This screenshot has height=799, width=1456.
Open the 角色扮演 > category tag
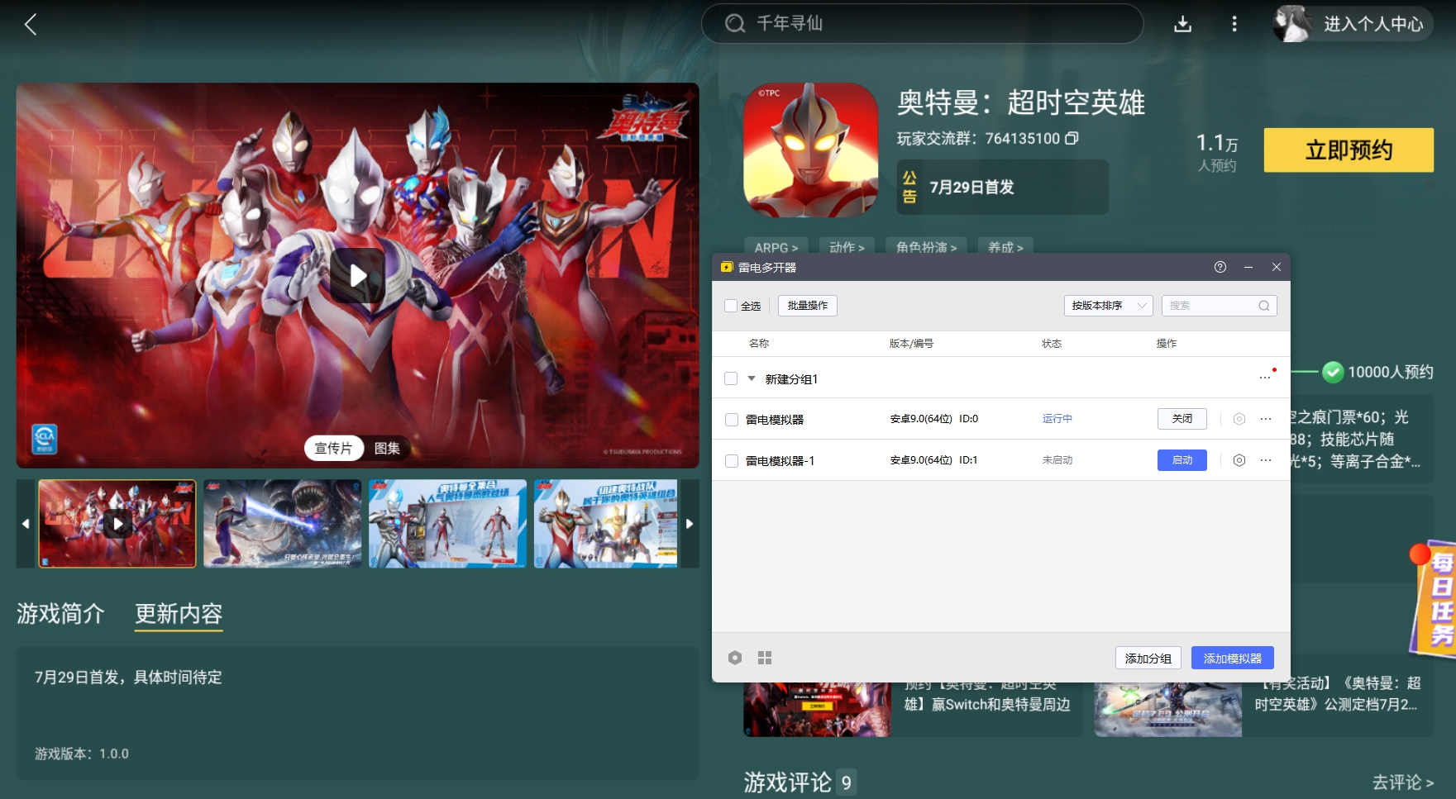926,246
